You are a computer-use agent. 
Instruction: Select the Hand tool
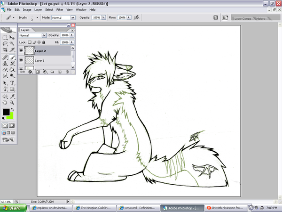tap(5, 102)
